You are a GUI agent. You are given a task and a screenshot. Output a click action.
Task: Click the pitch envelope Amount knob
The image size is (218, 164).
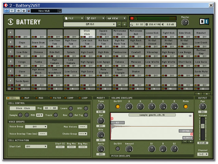pyautogui.click(x=129, y=149)
